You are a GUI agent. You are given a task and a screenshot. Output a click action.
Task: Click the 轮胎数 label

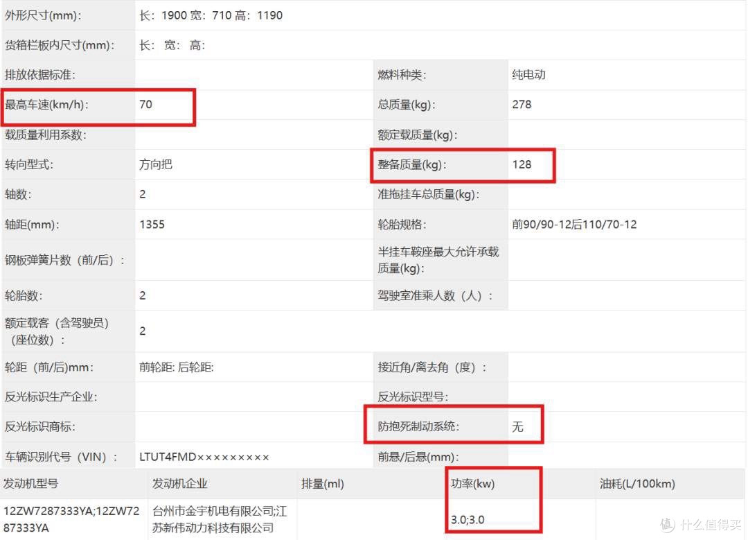coord(24,295)
